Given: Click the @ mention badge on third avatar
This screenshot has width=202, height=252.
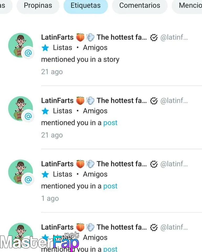Looking at the screenshot, I should pyautogui.click(x=28, y=180).
